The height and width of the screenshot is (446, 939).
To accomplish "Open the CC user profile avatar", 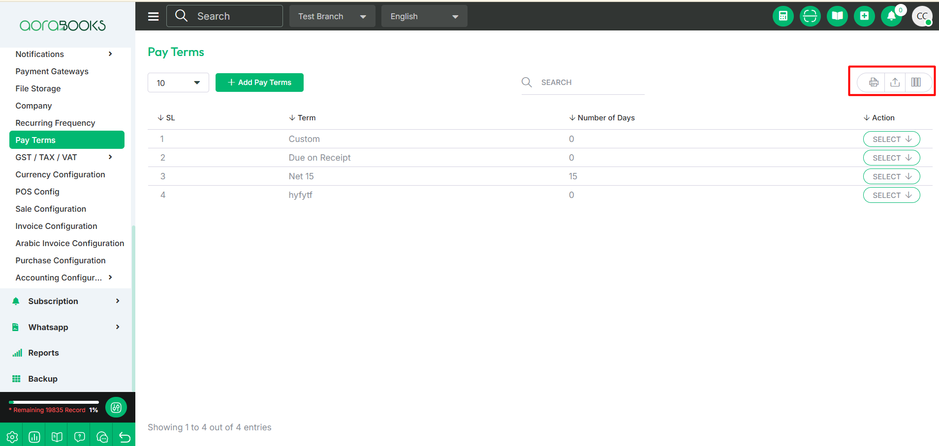I will pos(922,16).
